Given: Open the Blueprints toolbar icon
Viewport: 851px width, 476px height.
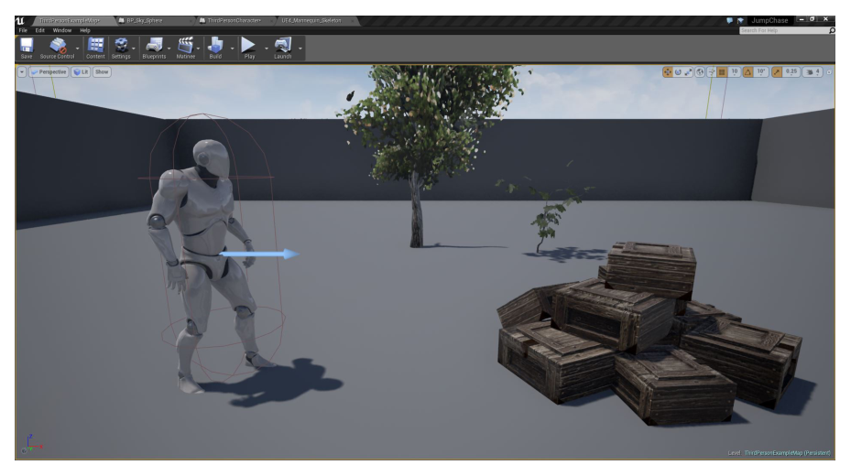Looking at the screenshot, I should pyautogui.click(x=154, y=45).
